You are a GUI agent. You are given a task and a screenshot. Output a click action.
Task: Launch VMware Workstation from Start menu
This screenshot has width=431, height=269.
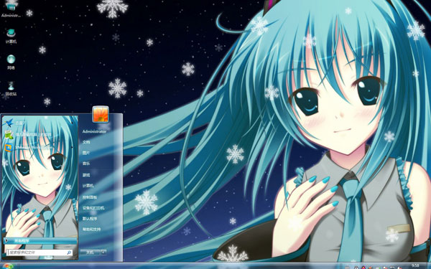(x=29, y=147)
